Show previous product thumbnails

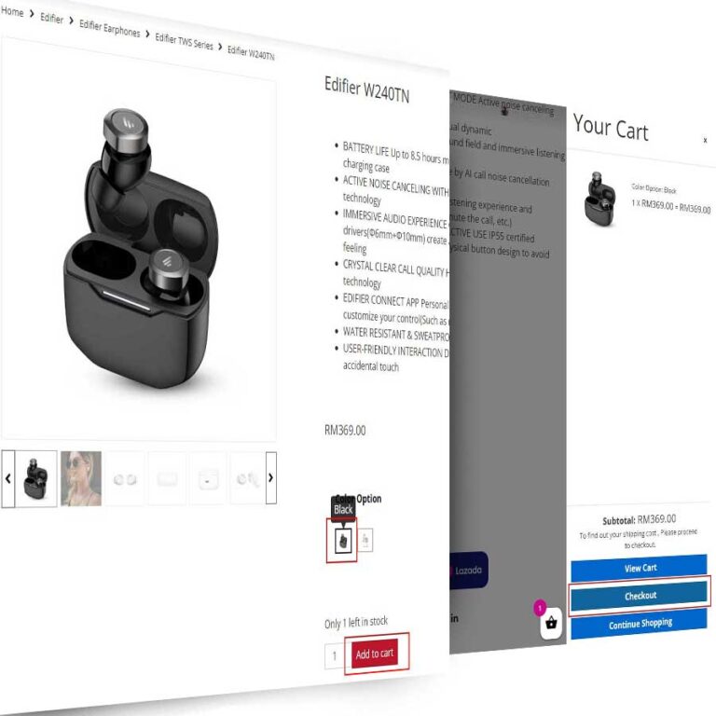(x=7, y=478)
